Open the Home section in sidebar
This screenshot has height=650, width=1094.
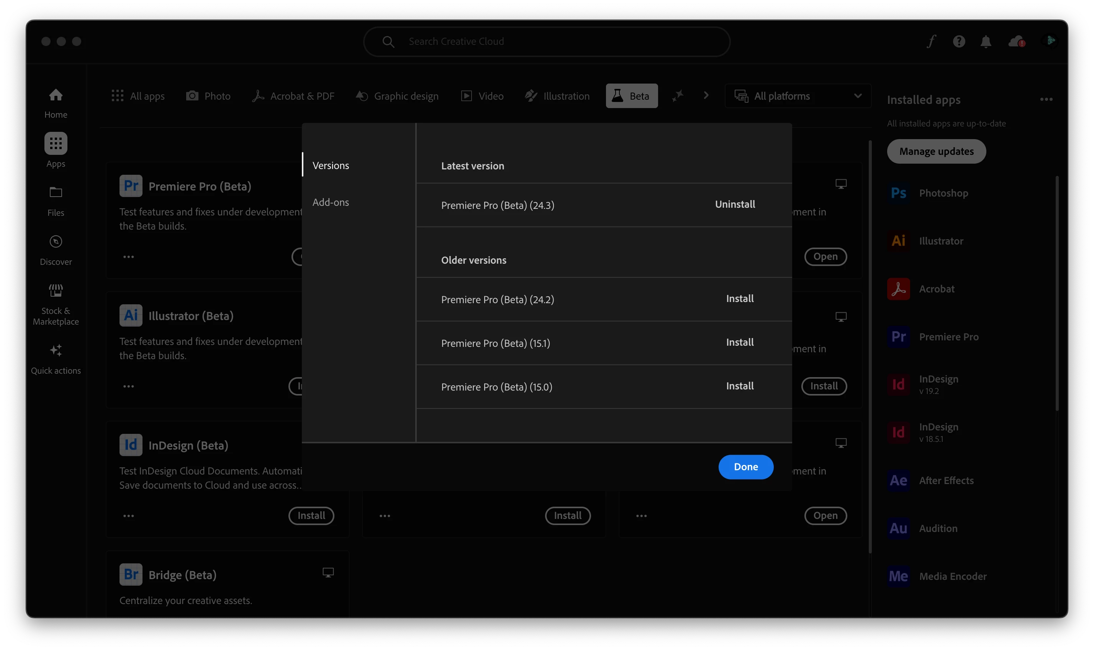tap(56, 102)
